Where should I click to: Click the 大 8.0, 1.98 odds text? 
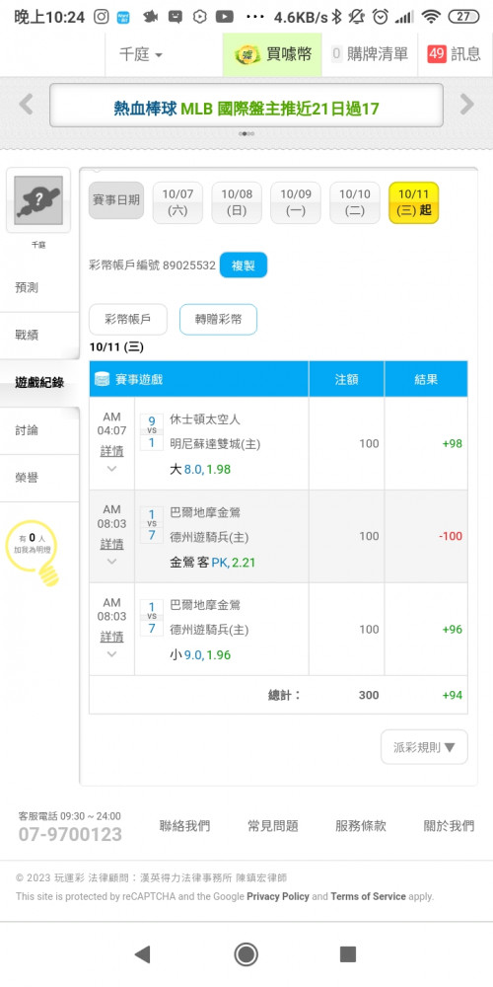200,469
